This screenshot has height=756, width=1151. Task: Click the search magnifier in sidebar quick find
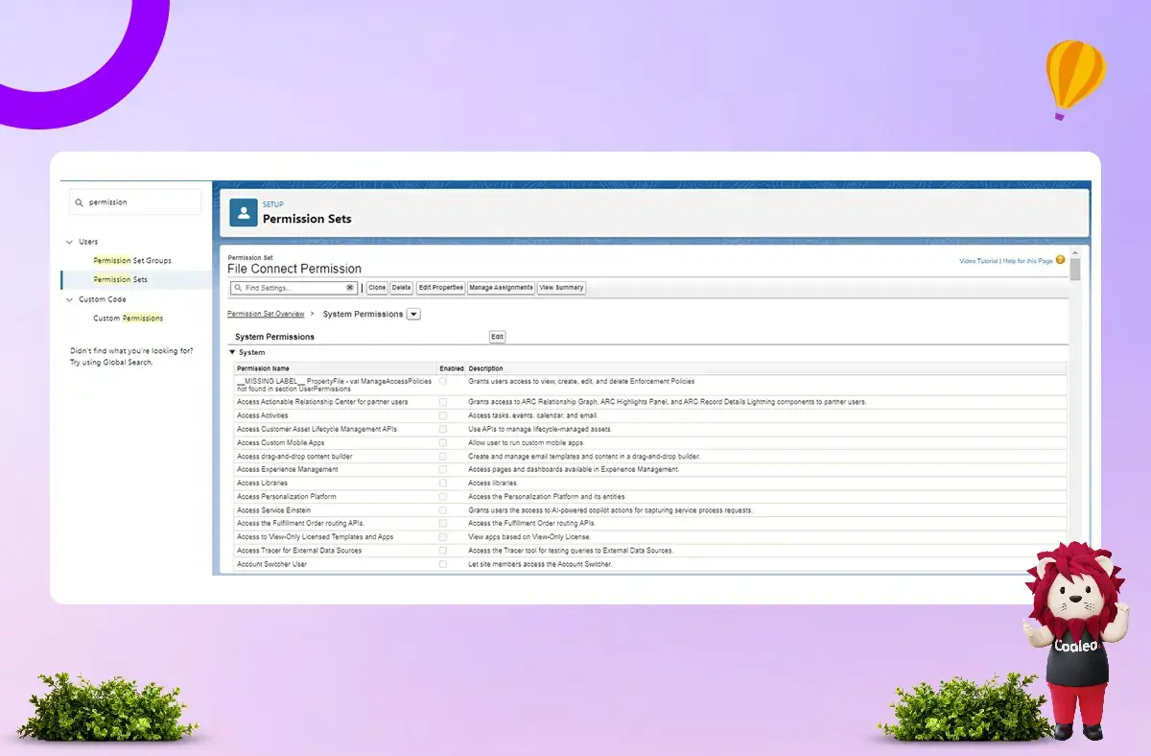[x=81, y=202]
